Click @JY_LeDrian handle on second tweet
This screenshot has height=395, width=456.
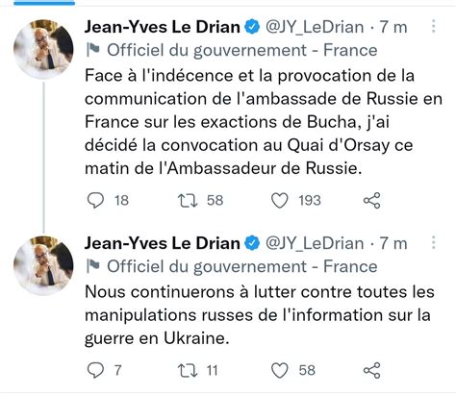[x=315, y=243]
